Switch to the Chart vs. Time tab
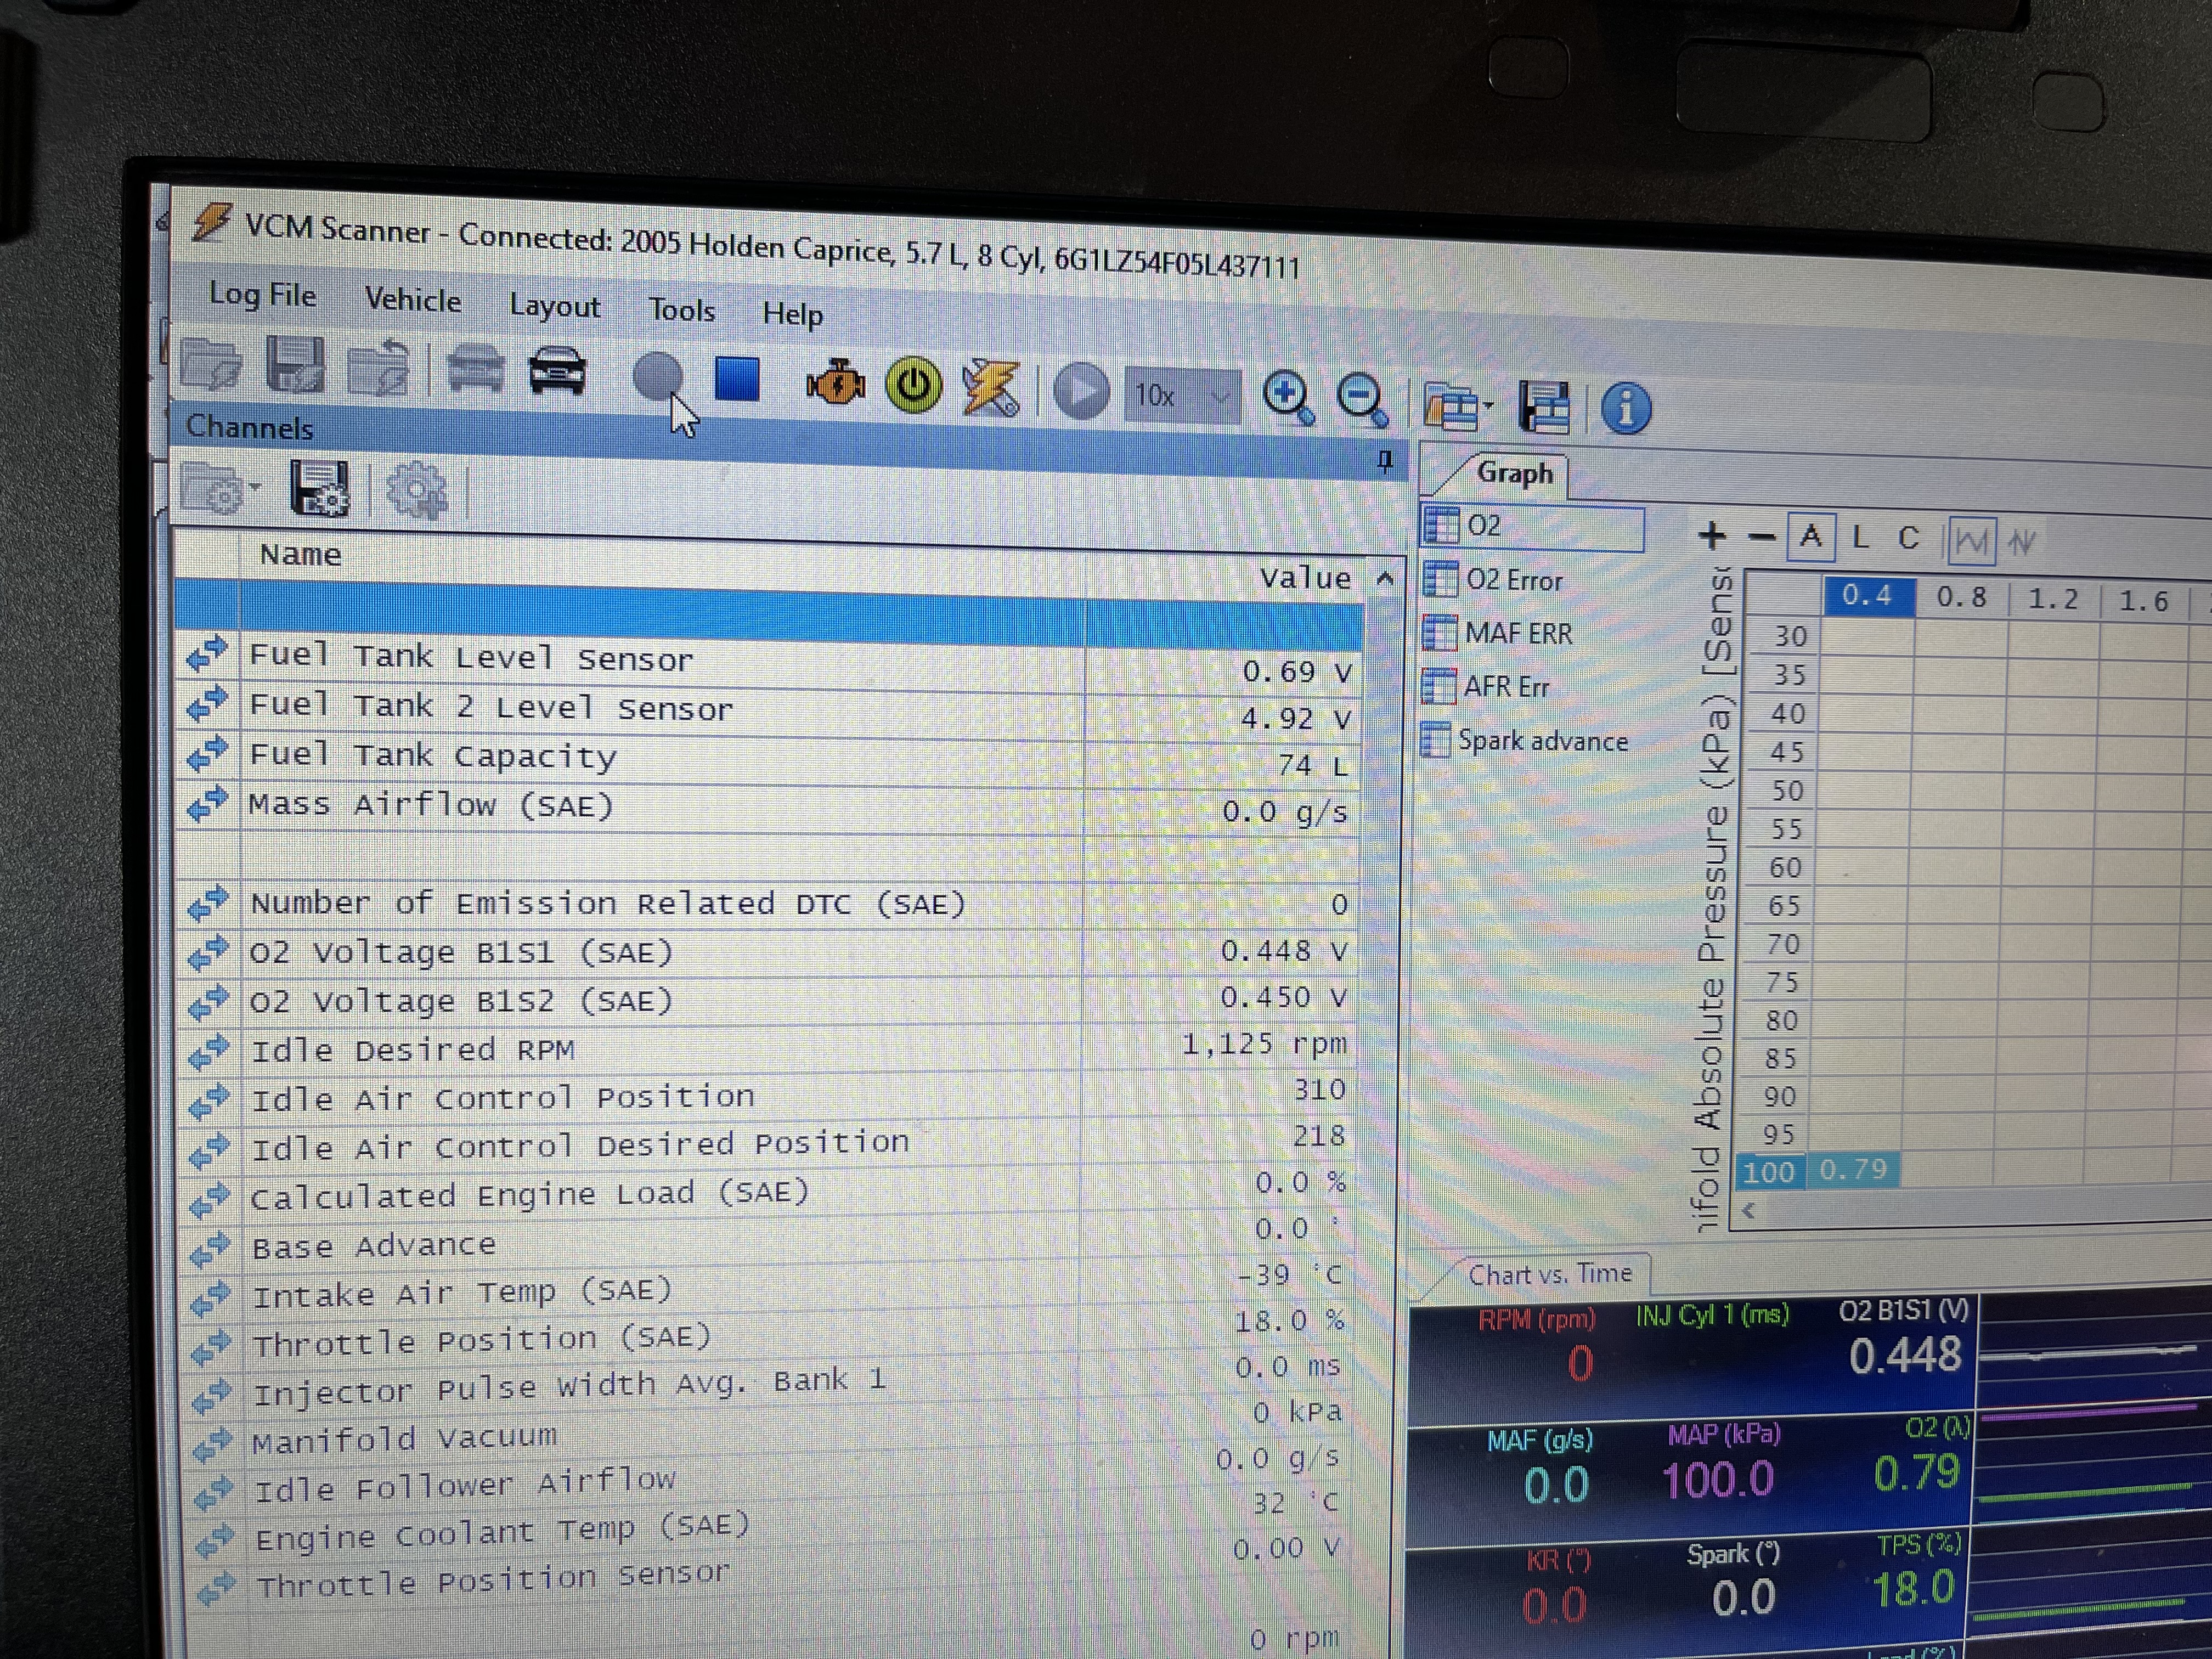The image size is (2212, 1659). pyautogui.click(x=1550, y=1274)
